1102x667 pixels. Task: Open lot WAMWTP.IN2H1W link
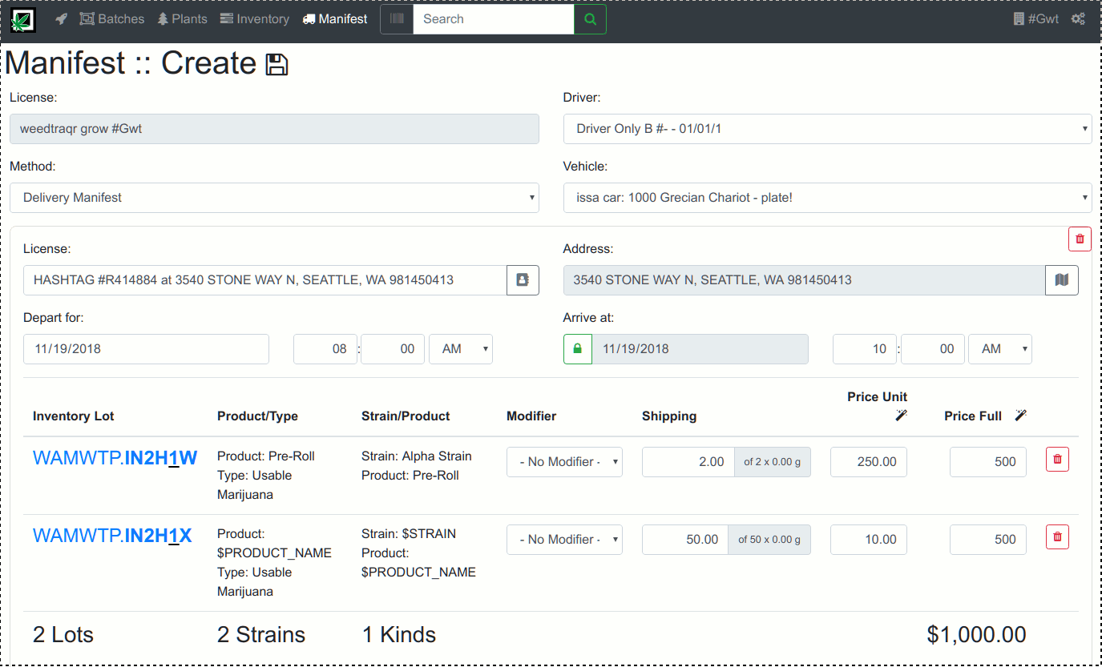click(115, 458)
